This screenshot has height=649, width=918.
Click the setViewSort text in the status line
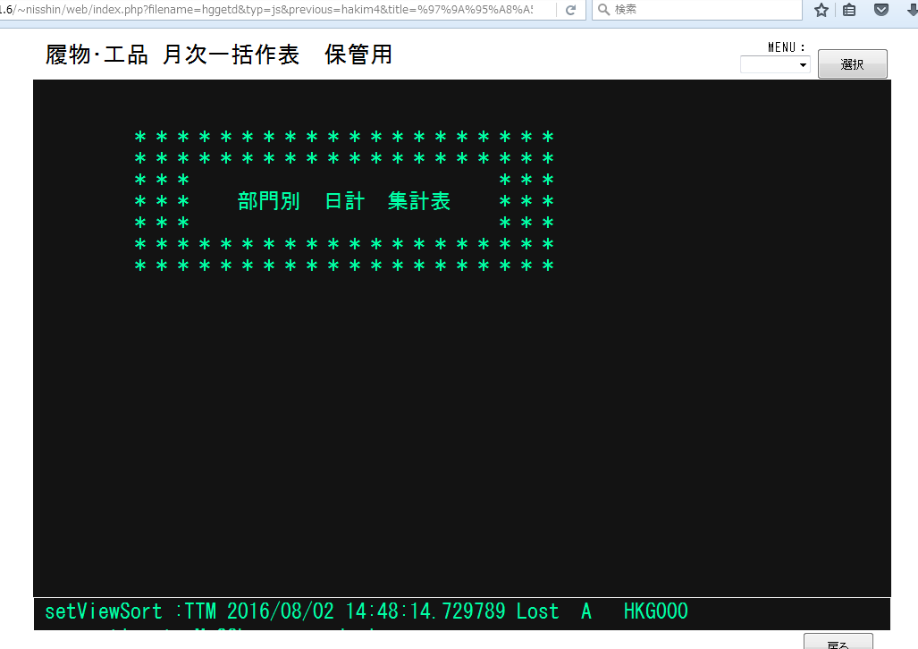[104, 612]
